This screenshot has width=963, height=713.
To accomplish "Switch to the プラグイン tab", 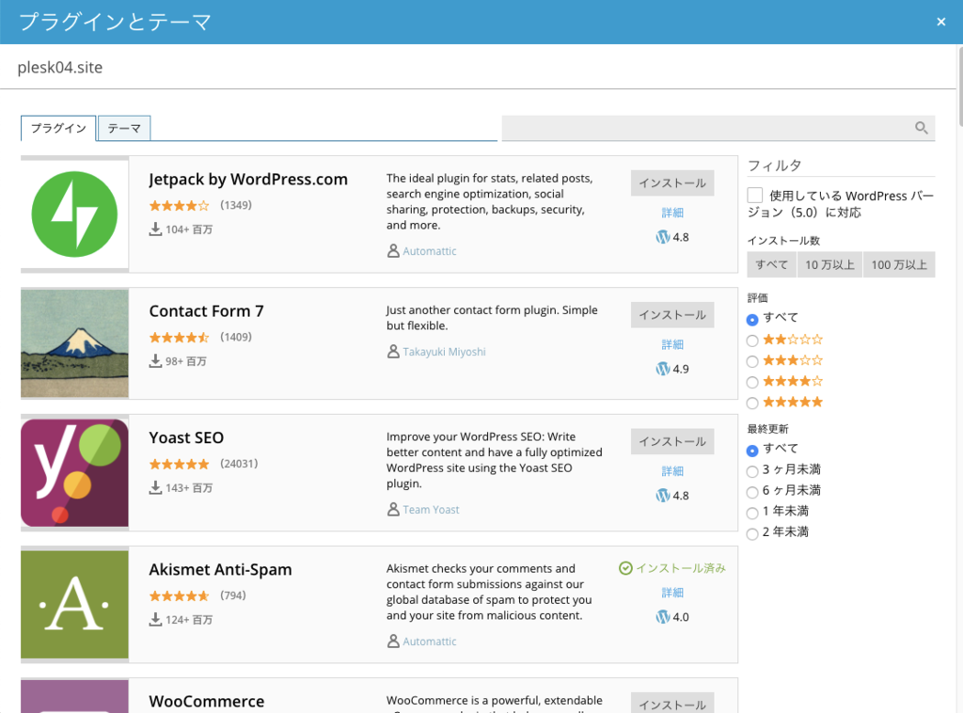I will (58, 128).
